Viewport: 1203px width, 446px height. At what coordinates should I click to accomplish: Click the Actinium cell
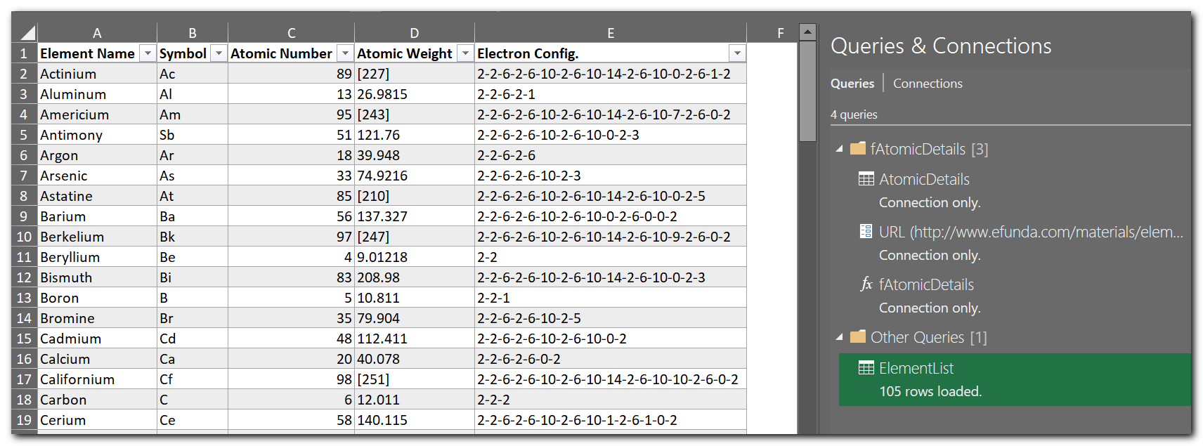[97, 74]
